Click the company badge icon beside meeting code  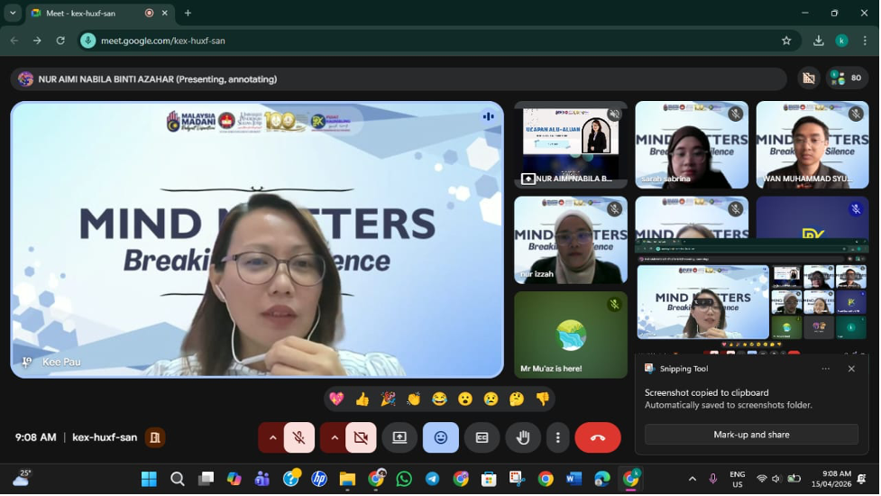[155, 437]
